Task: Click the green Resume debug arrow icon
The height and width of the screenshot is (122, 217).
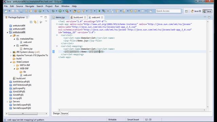Action: click(x=99, y=11)
